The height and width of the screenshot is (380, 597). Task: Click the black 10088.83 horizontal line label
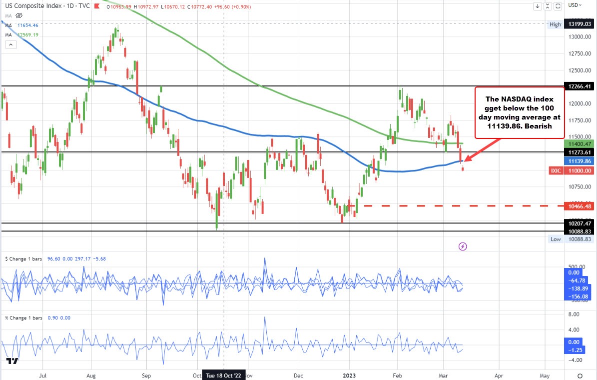pos(579,231)
